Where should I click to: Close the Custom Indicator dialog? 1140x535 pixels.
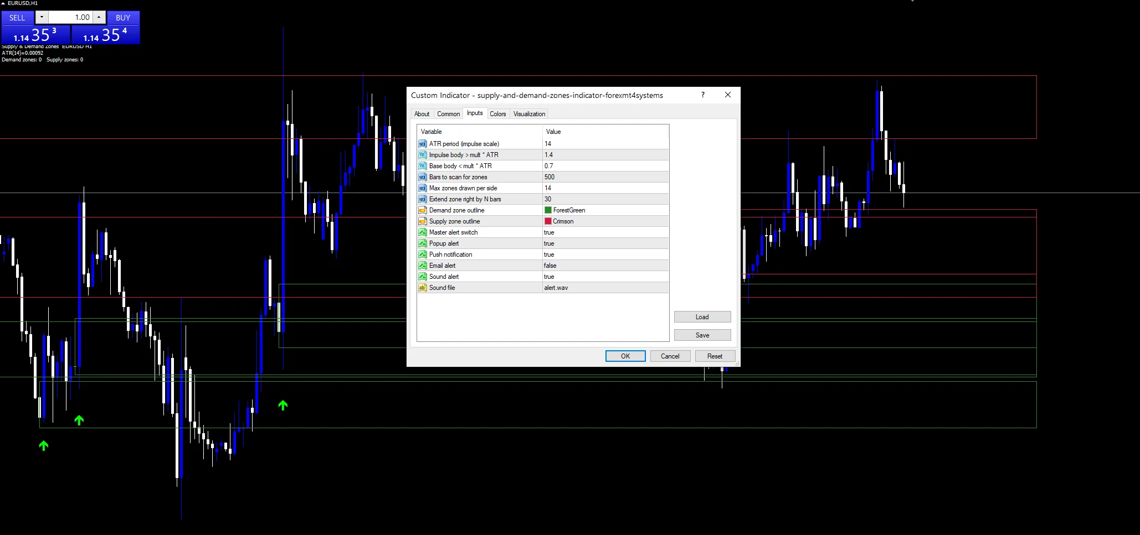(728, 95)
